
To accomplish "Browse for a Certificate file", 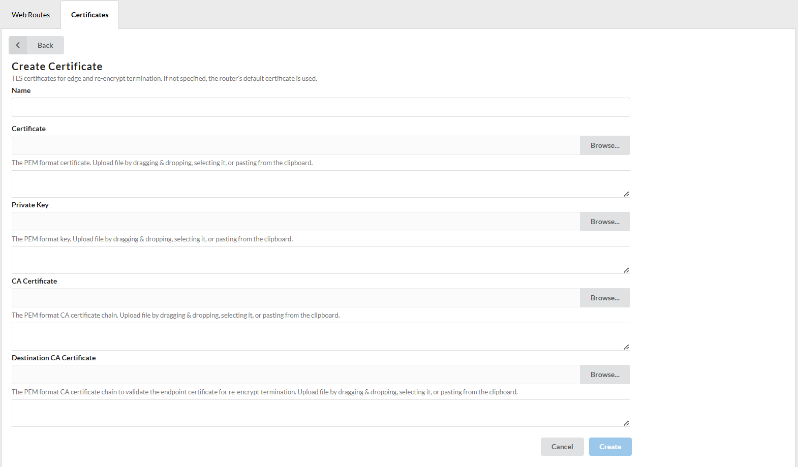I will coord(604,145).
